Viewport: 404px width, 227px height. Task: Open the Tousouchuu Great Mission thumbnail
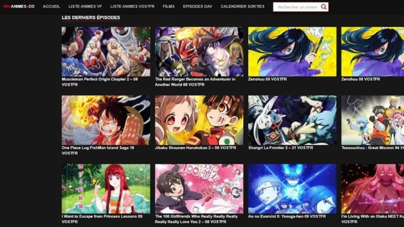[372, 120]
